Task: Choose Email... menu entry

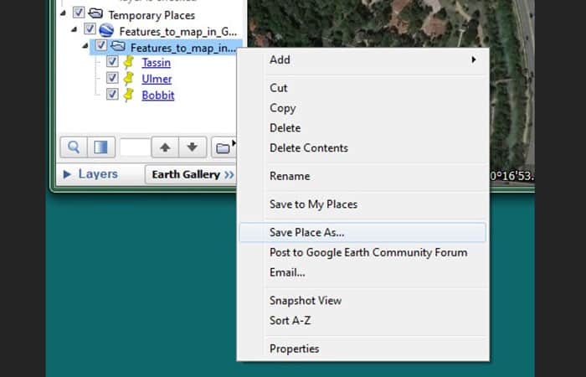Action: (362, 272)
